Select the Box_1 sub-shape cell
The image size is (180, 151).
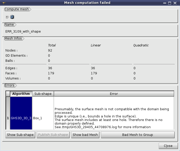tap(43, 118)
